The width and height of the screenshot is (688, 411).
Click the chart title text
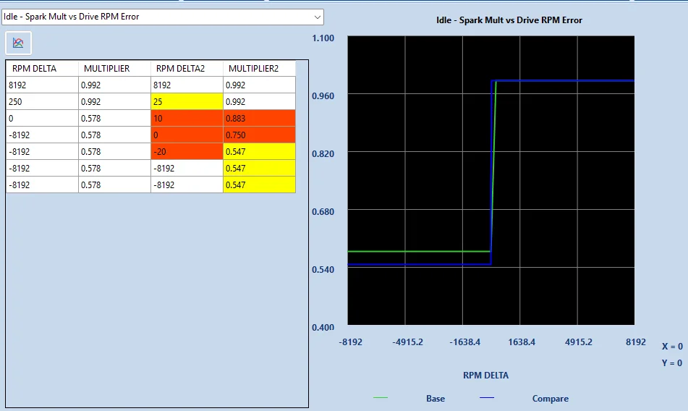[x=509, y=20]
